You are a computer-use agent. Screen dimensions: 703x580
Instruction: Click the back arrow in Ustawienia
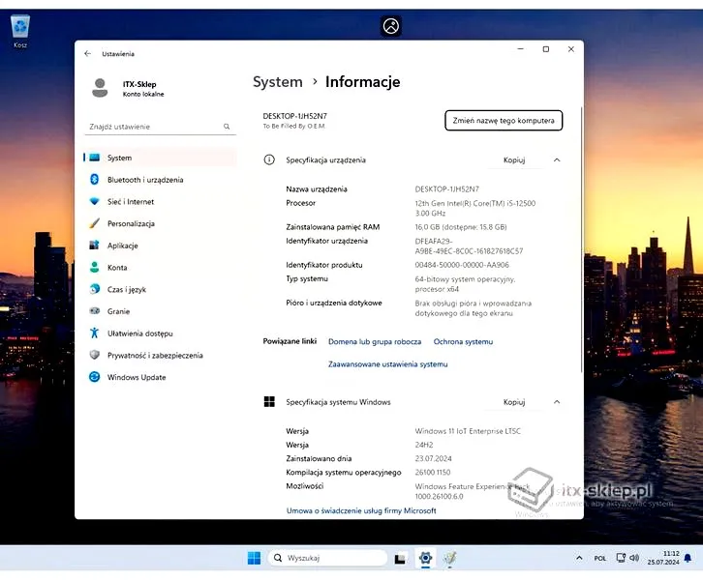pyautogui.click(x=87, y=54)
